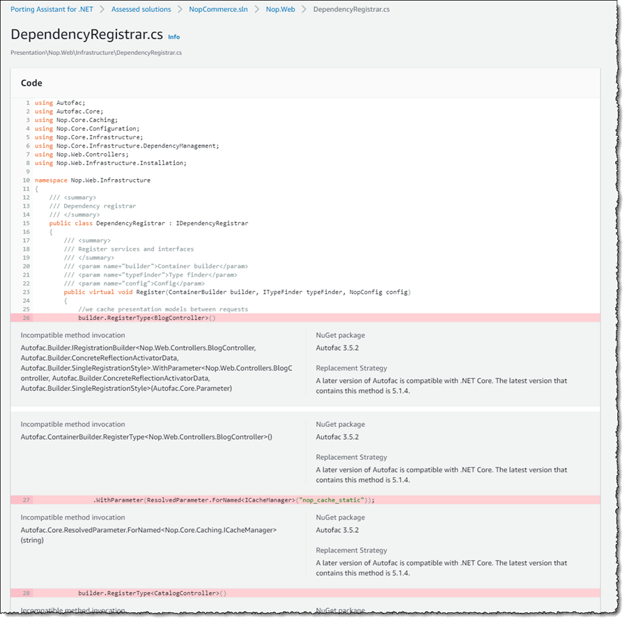Click param name="builder" comment line
Screen dimensions: 627x622
(156, 266)
